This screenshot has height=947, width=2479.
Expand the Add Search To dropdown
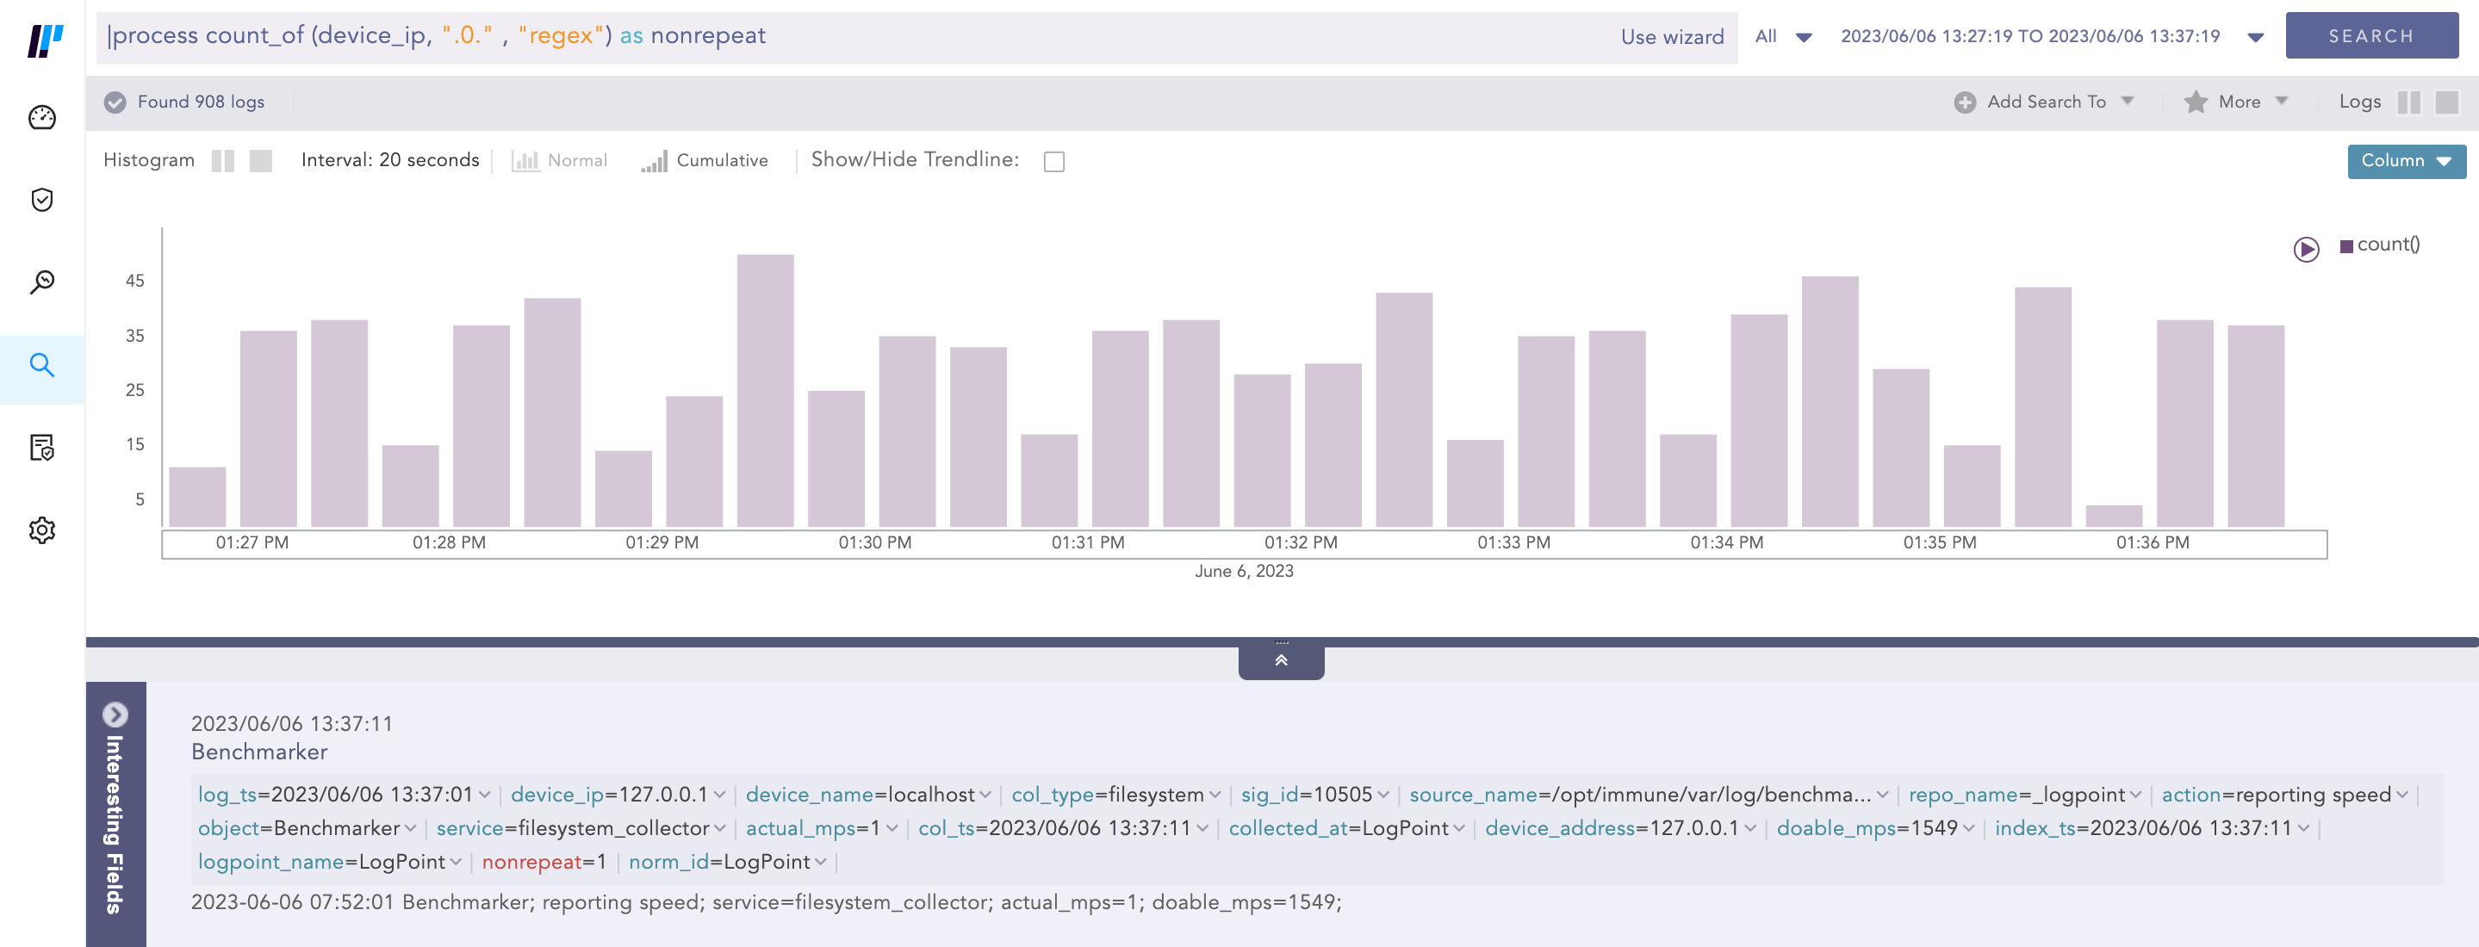pyautogui.click(x=2045, y=102)
